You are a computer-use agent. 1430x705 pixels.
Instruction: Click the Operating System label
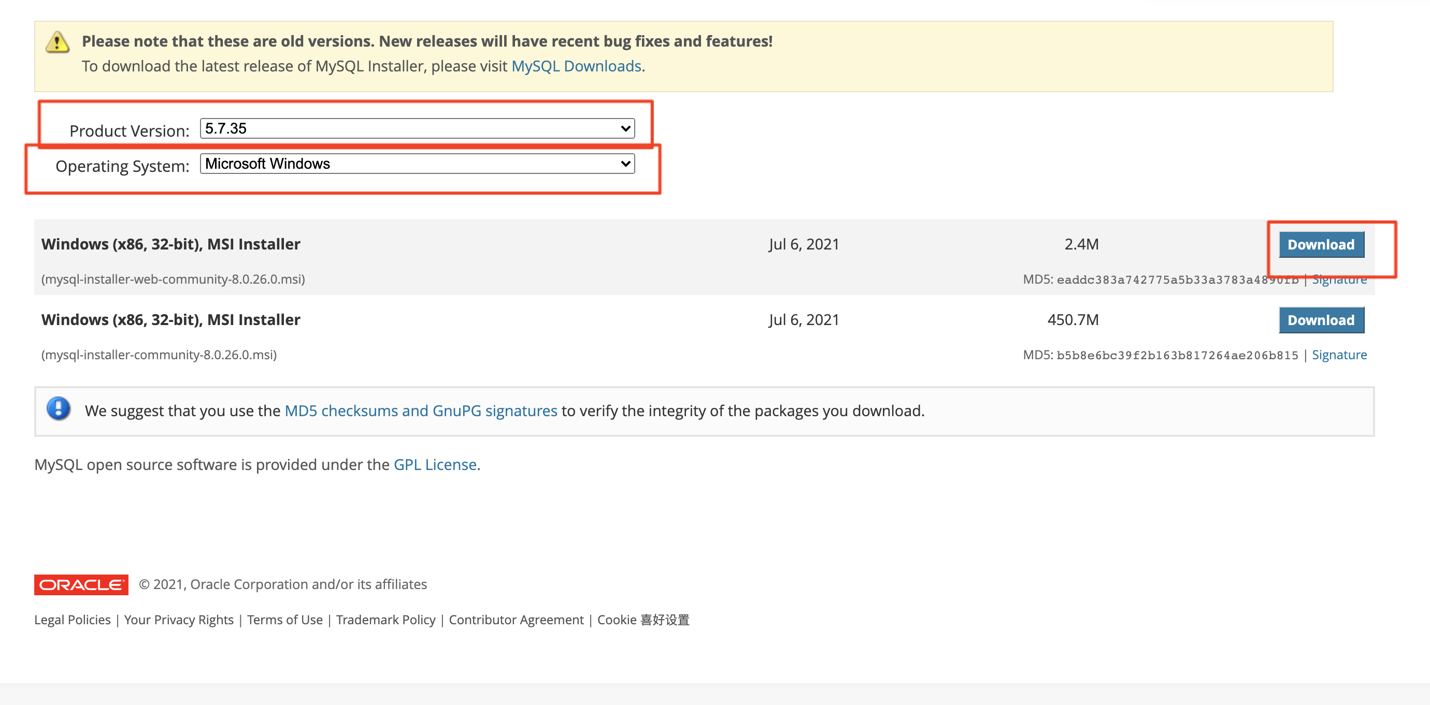[x=122, y=166]
